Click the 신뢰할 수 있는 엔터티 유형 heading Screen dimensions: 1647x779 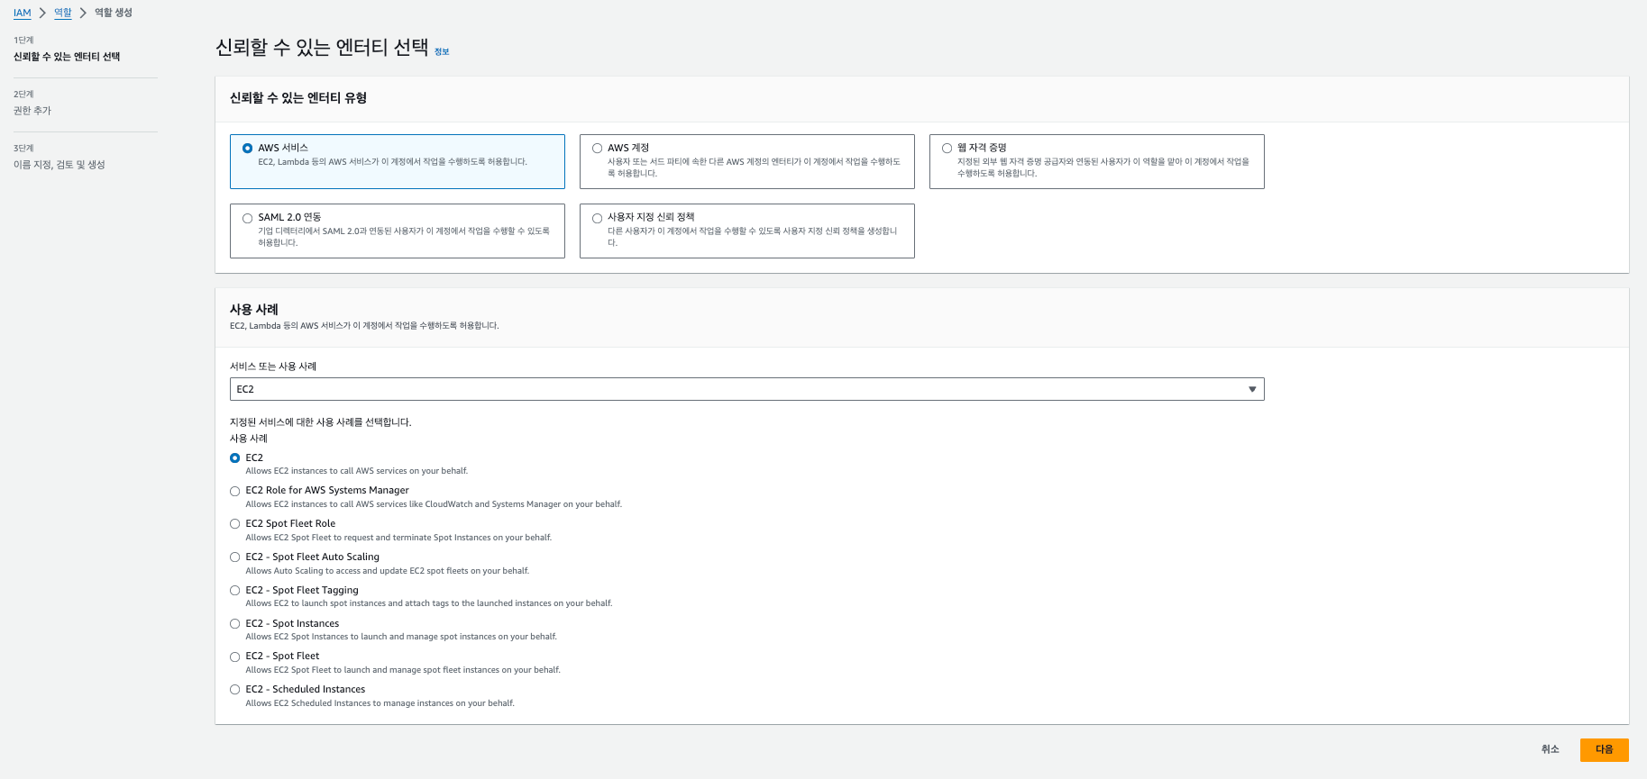(298, 98)
